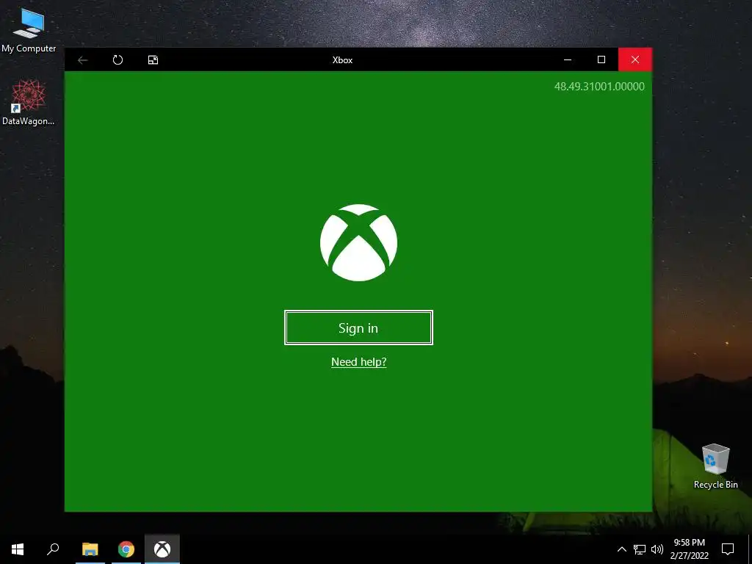Open the Action Center notifications icon
752x564 pixels.
(728, 549)
